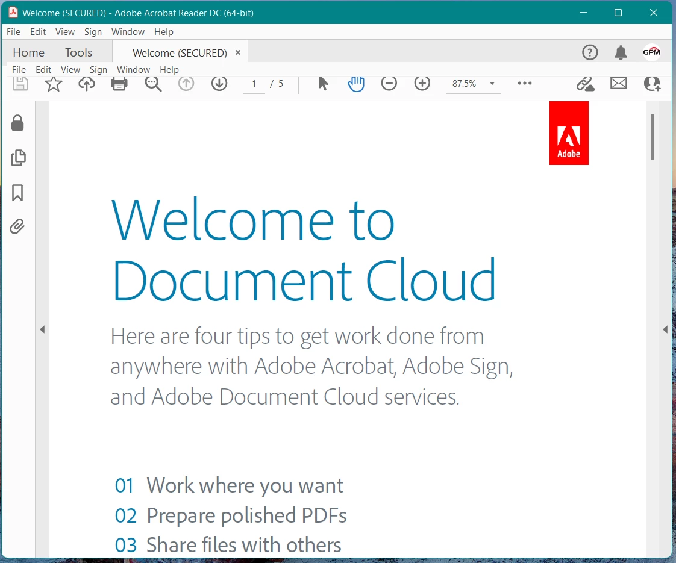
Task: Show page thumbnails panel icon
Action: (18, 158)
